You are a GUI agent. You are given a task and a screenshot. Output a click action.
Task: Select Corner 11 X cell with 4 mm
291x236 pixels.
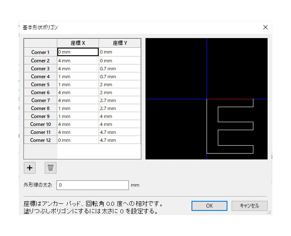pyautogui.click(x=78, y=132)
